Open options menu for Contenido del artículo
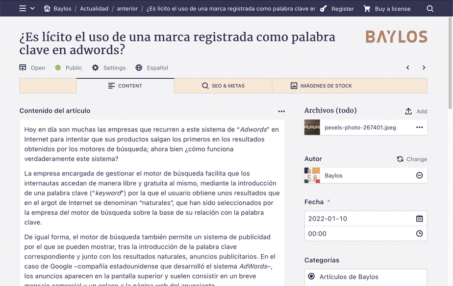This screenshot has width=453, height=286. pos(281,111)
